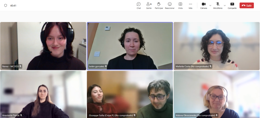The image size is (260, 118).
Task: Open the Reaccionar emoji reactions
Action: [x=170, y=5]
